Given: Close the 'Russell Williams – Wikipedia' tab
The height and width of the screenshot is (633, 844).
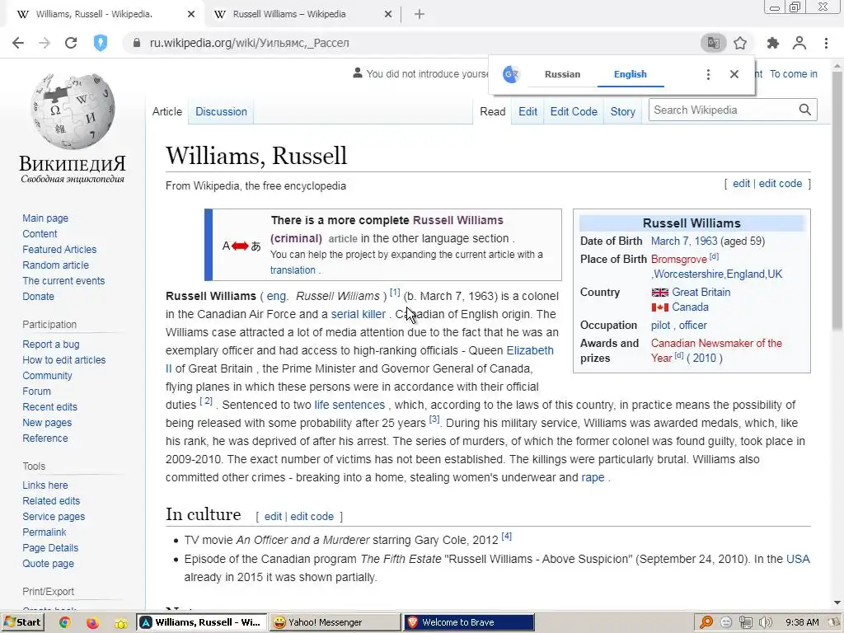Looking at the screenshot, I should 388,15.
